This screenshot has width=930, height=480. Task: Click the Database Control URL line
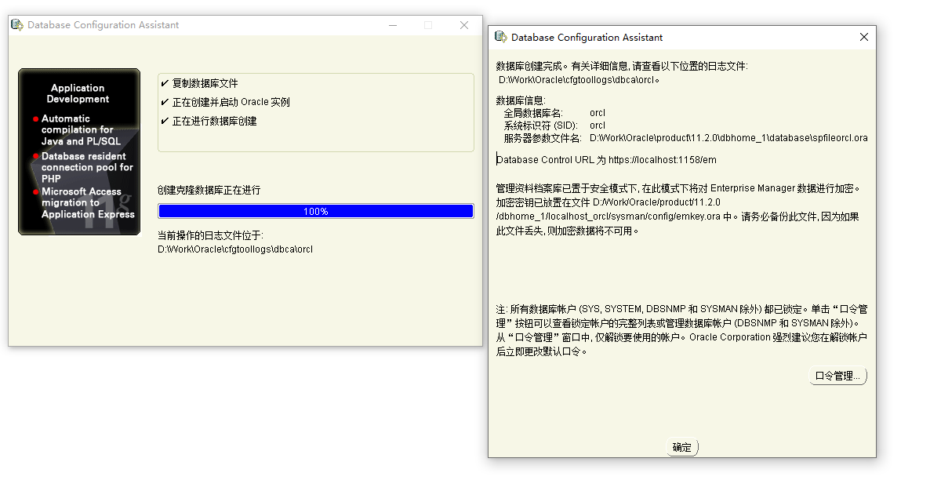pos(606,159)
